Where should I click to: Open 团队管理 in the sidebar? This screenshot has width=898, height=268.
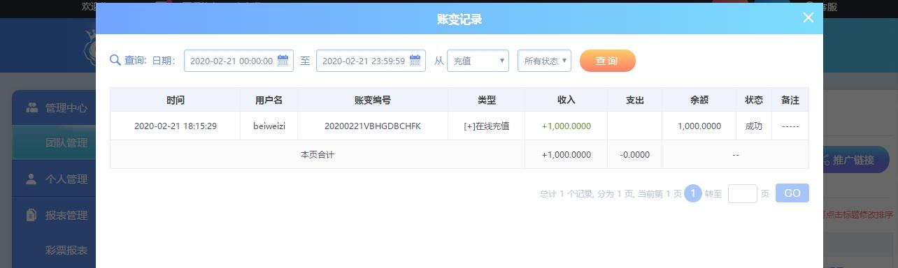click(66, 143)
